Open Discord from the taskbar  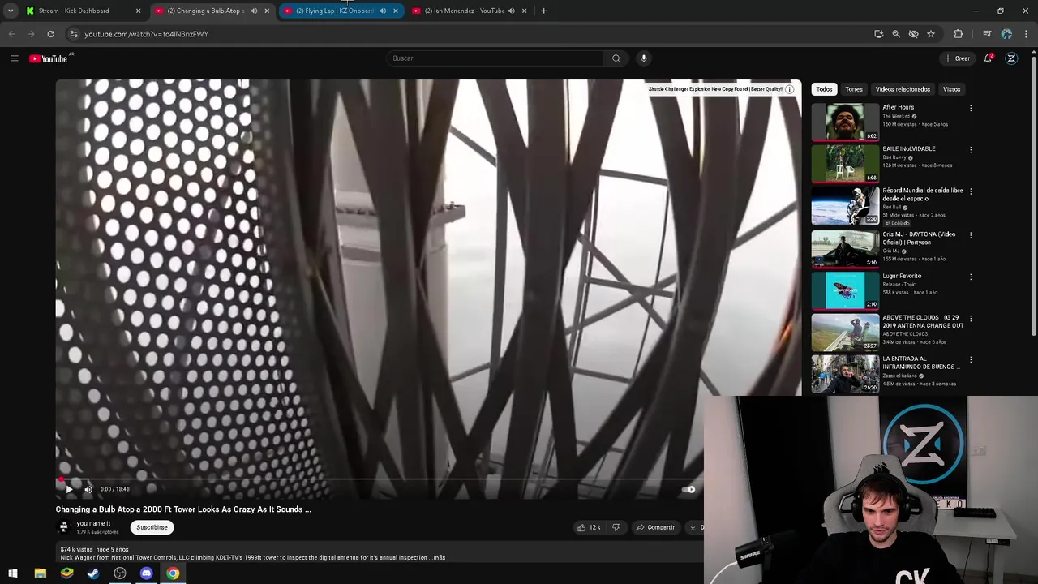(146, 573)
